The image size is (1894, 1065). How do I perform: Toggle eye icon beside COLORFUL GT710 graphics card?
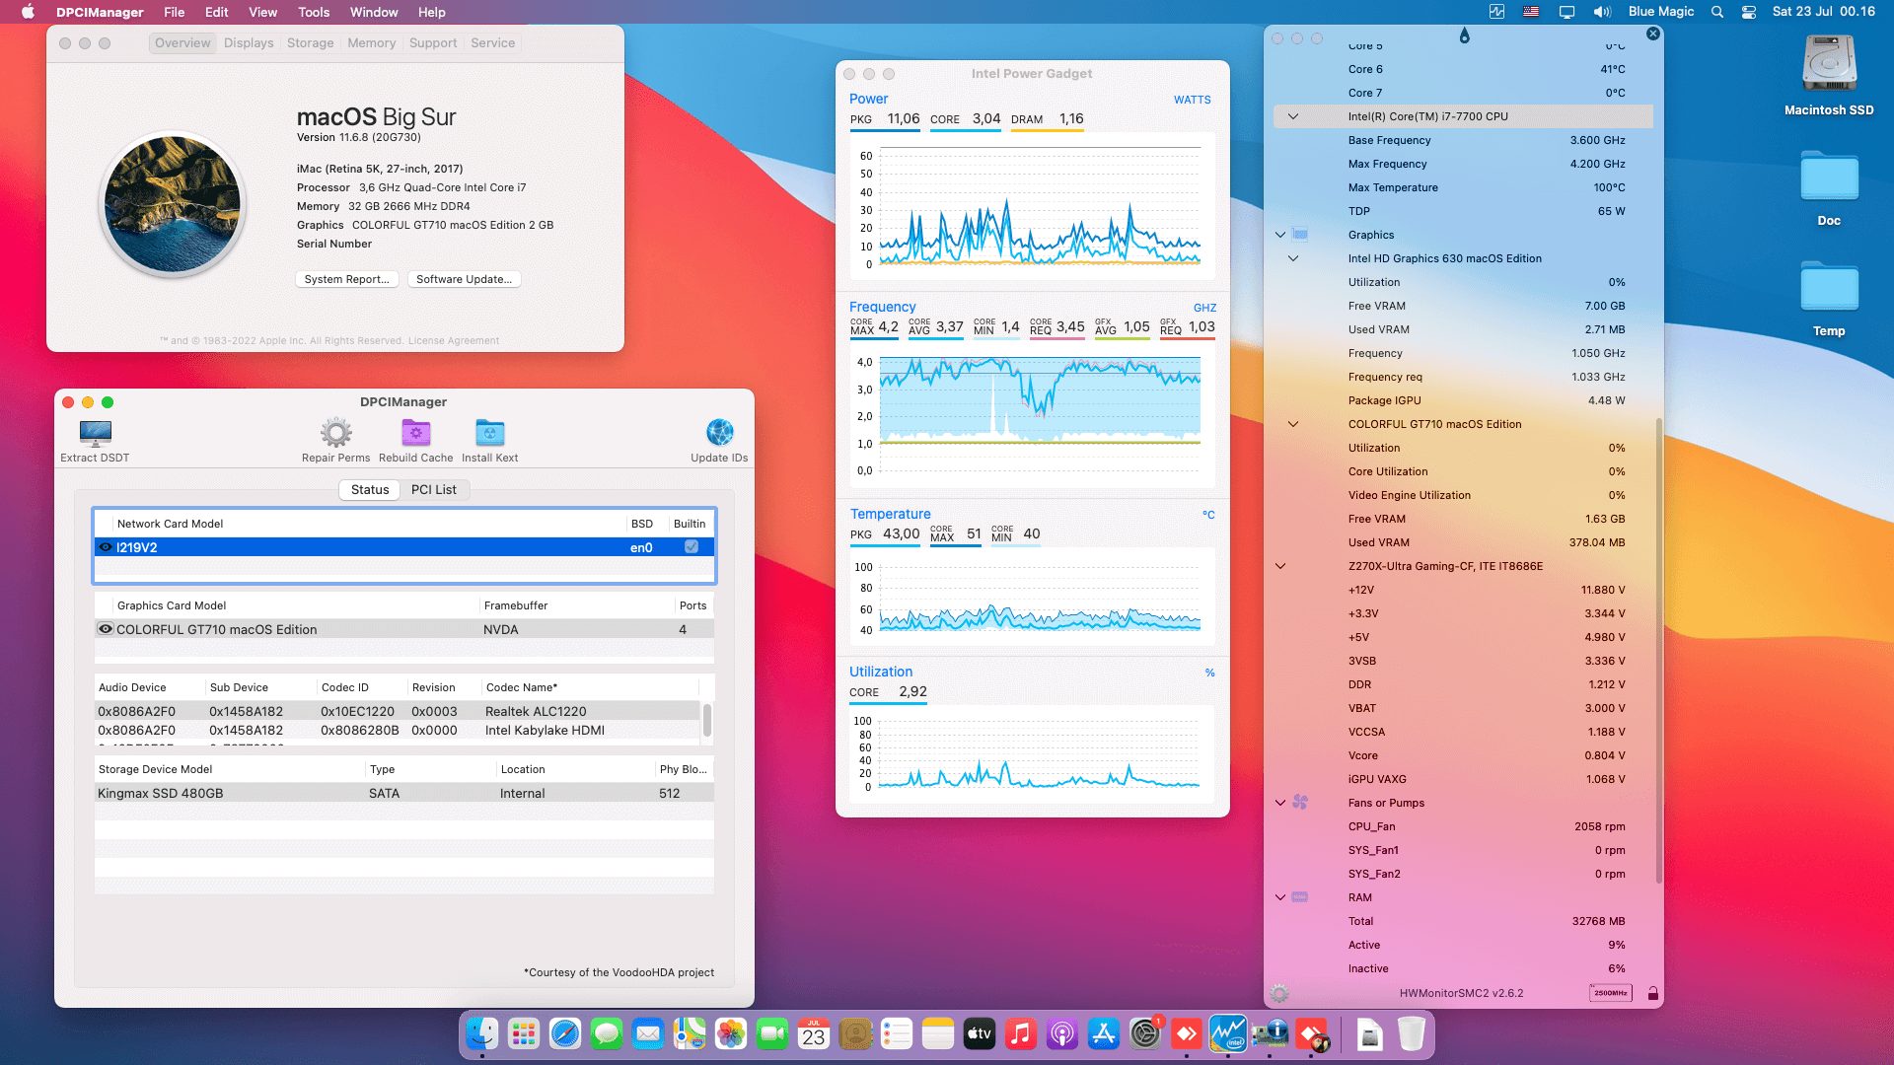pyautogui.click(x=106, y=629)
